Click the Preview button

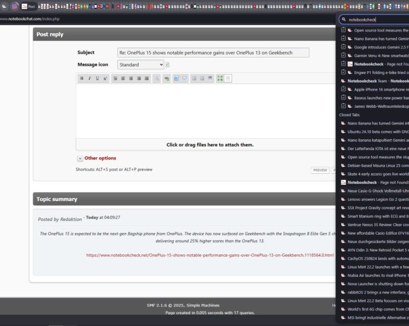pyautogui.click(x=320, y=170)
